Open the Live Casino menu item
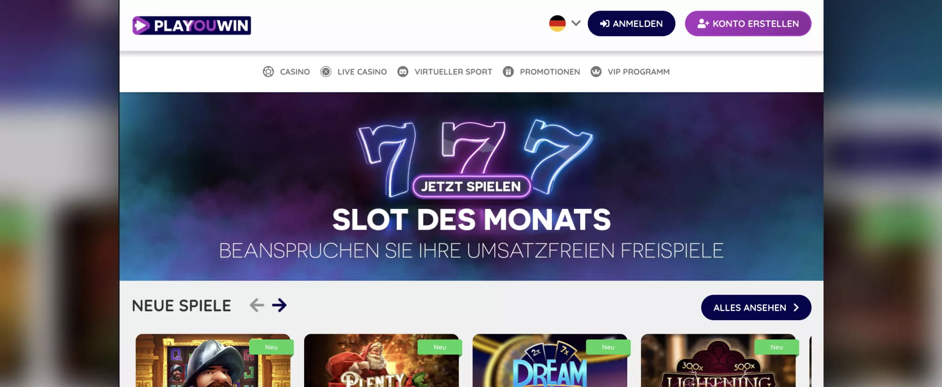This screenshot has height=387, width=942. pyautogui.click(x=362, y=72)
